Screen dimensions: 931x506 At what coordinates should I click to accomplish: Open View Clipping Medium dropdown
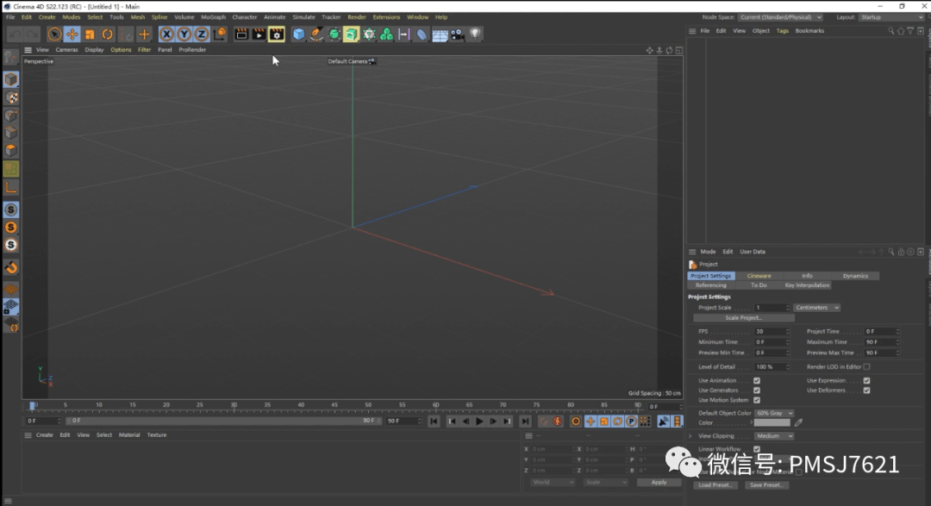[774, 436]
